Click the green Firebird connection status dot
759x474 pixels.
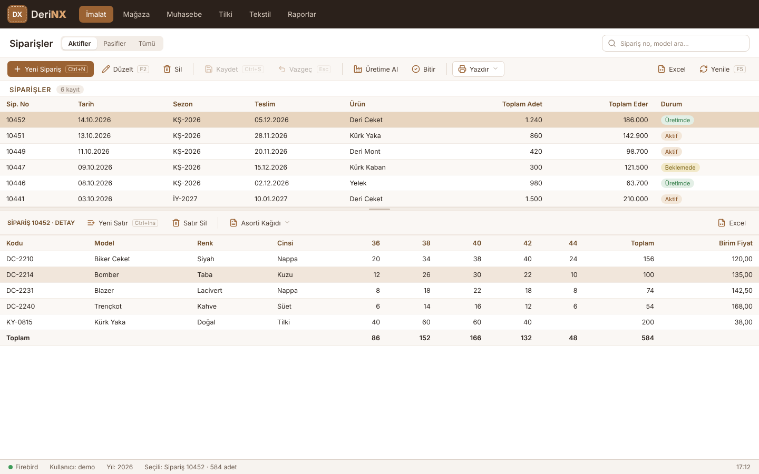11,467
